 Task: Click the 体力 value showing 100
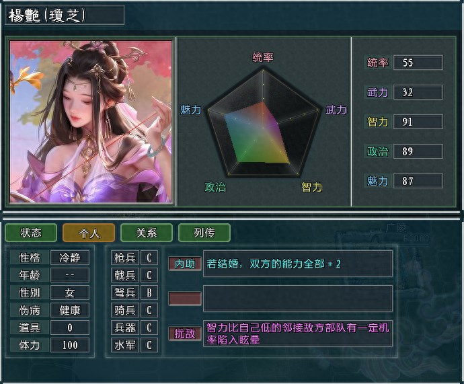pyautogui.click(x=70, y=345)
